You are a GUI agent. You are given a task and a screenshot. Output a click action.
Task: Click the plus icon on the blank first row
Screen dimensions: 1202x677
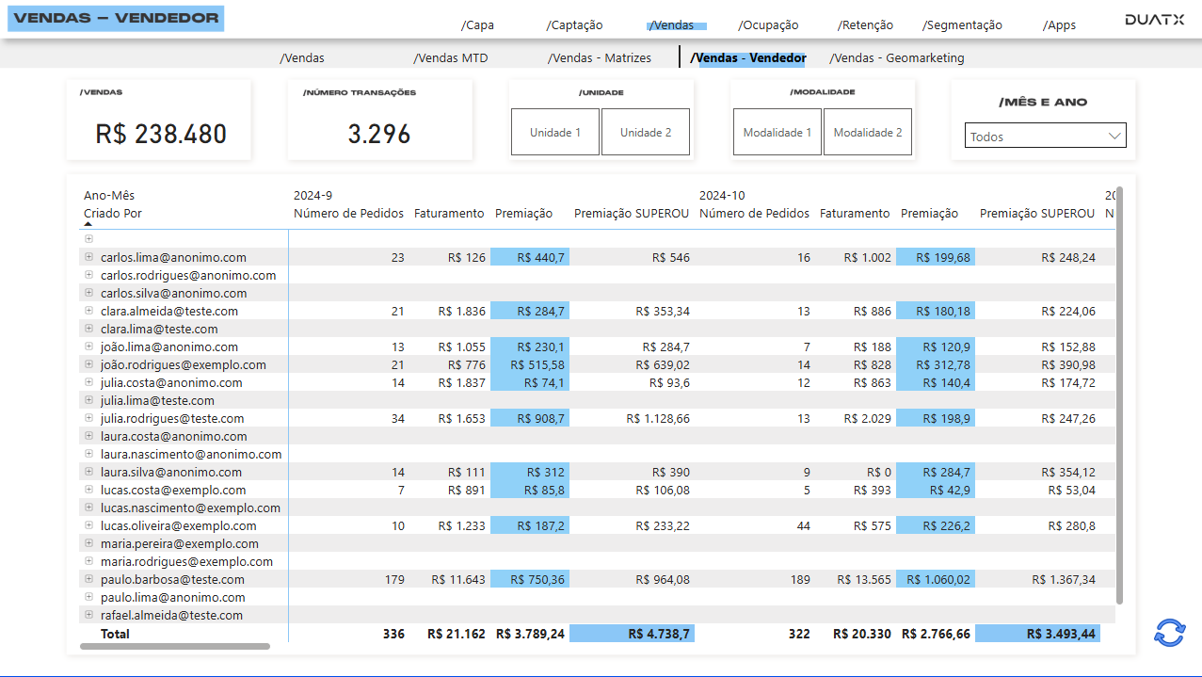click(x=87, y=238)
